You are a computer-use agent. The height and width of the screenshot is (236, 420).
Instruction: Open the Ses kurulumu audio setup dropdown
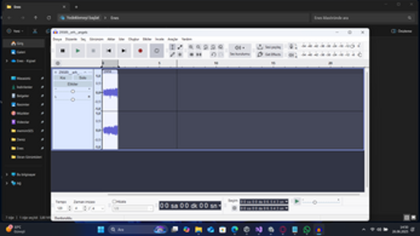point(239,50)
